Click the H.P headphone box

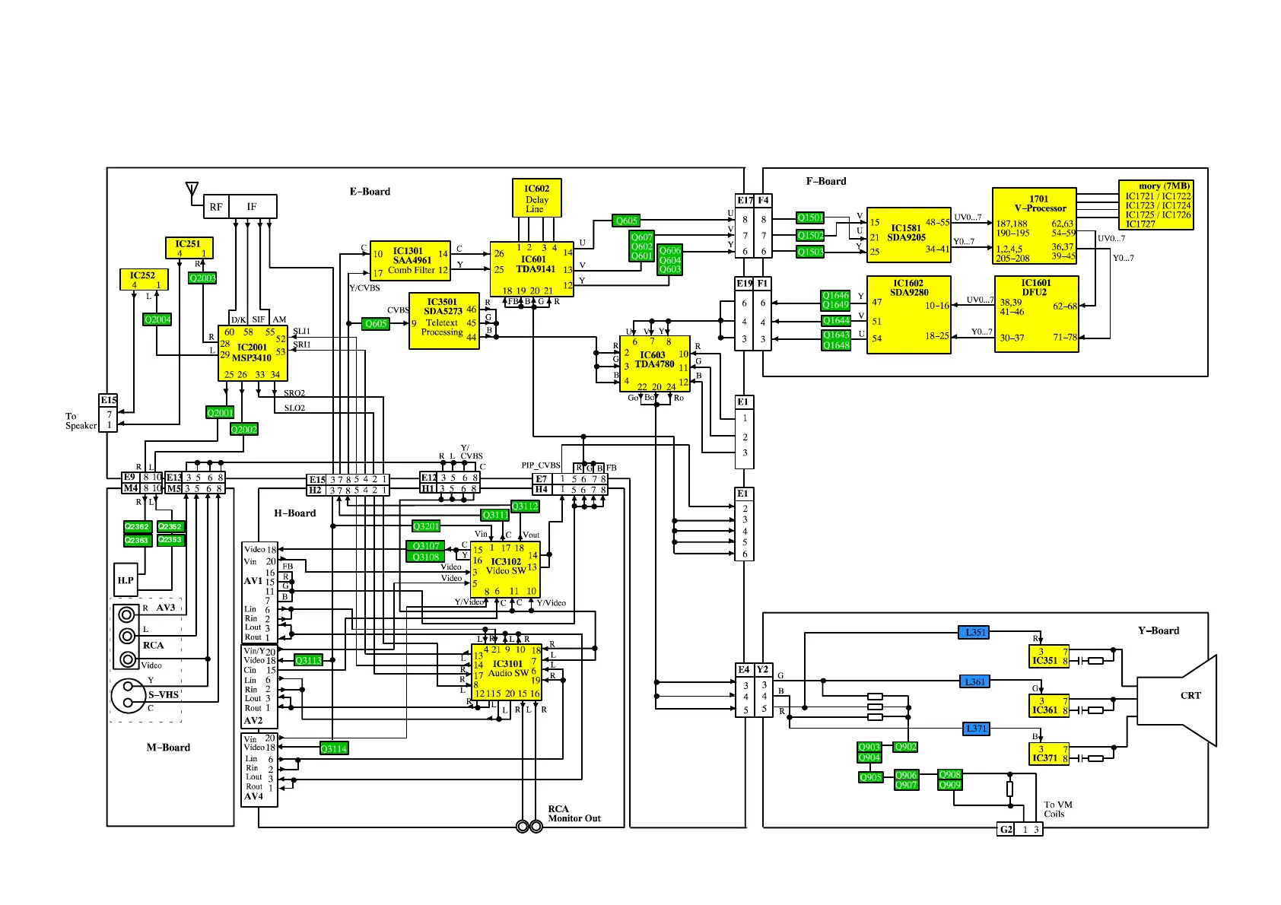126,580
